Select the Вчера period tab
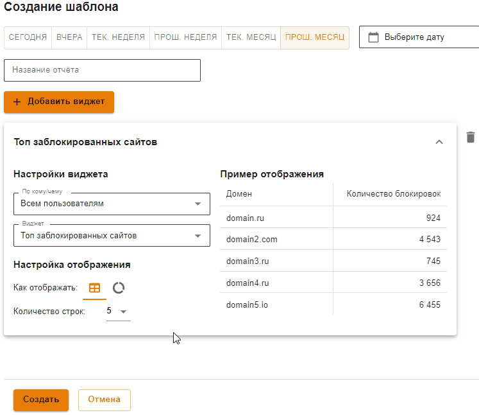The width and height of the screenshot is (479, 415). click(69, 37)
